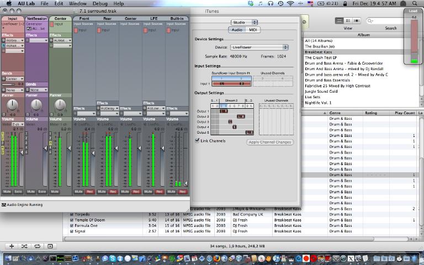Switch iTunes to Cover Flow view icon
424x265 pixels.
[x=357, y=21]
